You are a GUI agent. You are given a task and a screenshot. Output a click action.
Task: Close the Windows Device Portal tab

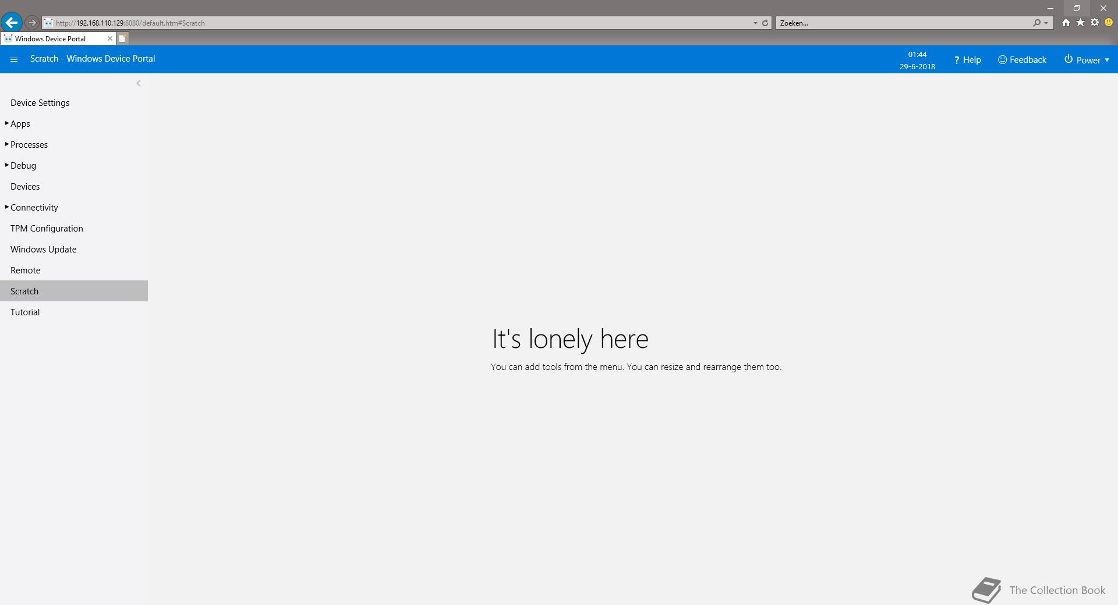click(x=109, y=38)
